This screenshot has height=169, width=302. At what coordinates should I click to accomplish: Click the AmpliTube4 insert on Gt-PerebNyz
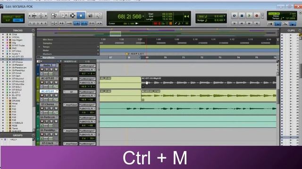[70, 131]
